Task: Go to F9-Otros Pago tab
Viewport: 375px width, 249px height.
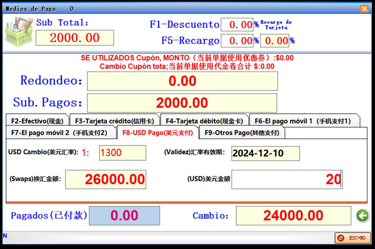Action: click(242, 133)
